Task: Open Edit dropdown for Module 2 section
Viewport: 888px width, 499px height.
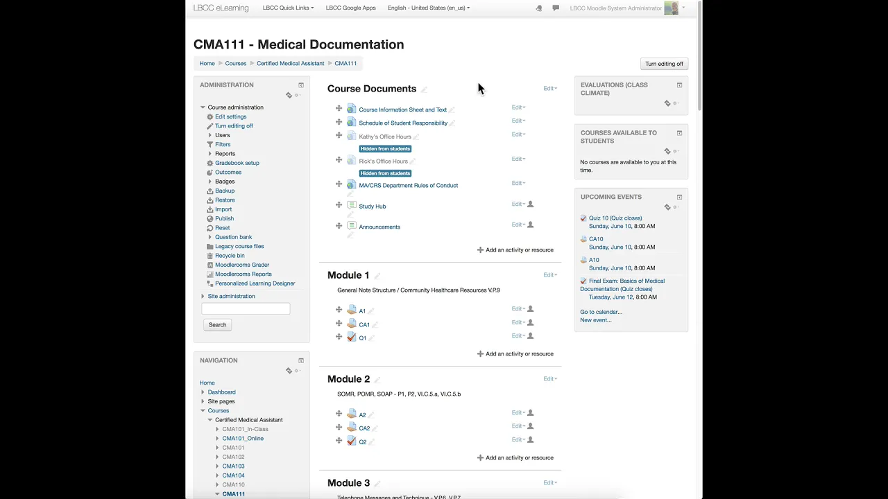Action: click(x=550, y=378)
